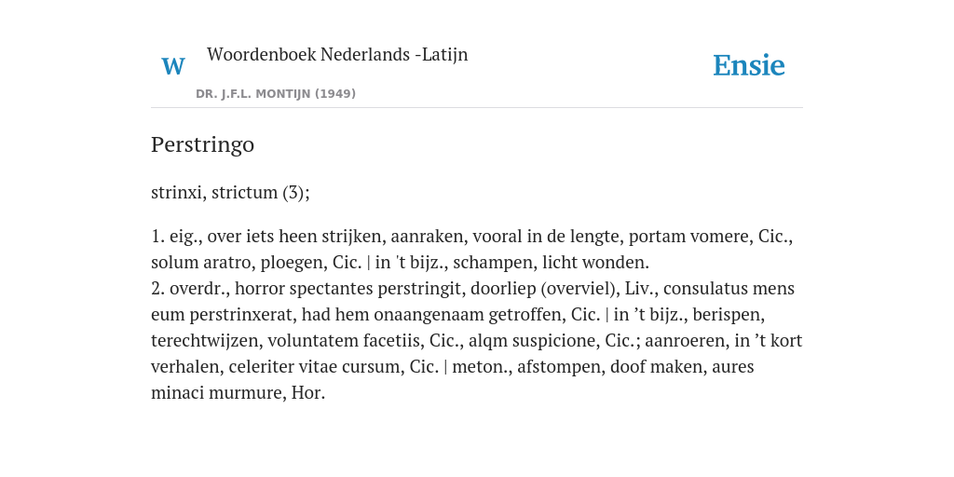The height and width of the screenshot is (477, 954).
Task: Click the Perstringo entry heading
Action: (x=202, y=144)
